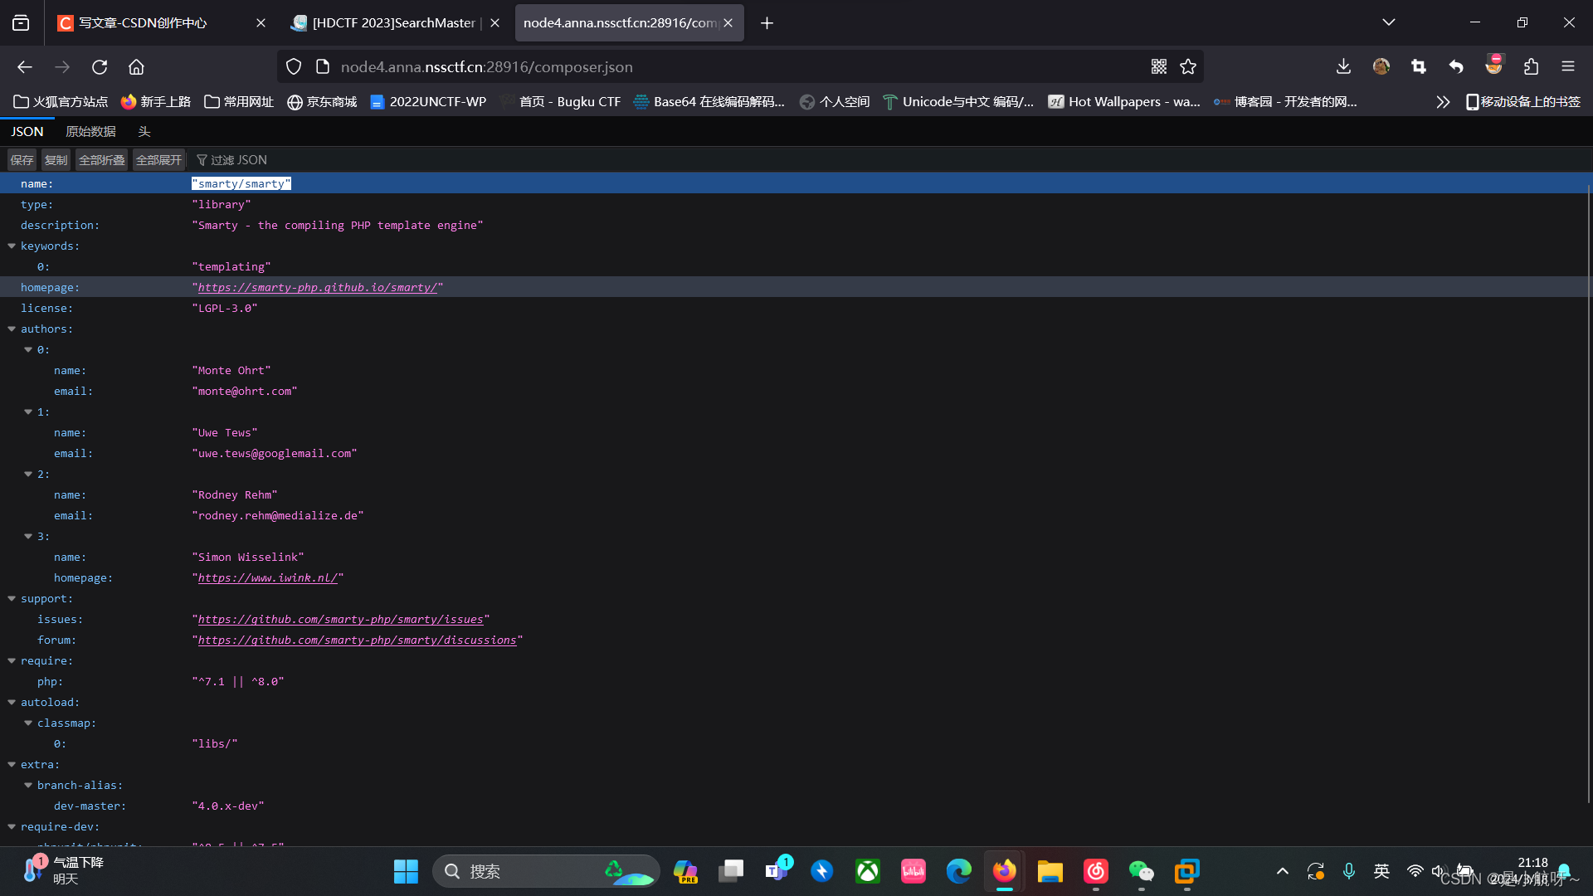The image size is (1593, 896).
Task: Open the list all tabs dropdown
Action: (x=1388, y=22)
